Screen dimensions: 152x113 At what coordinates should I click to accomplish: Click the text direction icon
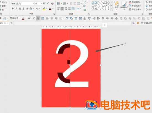85,2
